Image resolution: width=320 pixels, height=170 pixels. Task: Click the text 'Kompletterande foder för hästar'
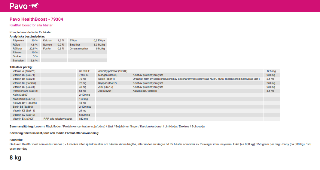(31, 32)
